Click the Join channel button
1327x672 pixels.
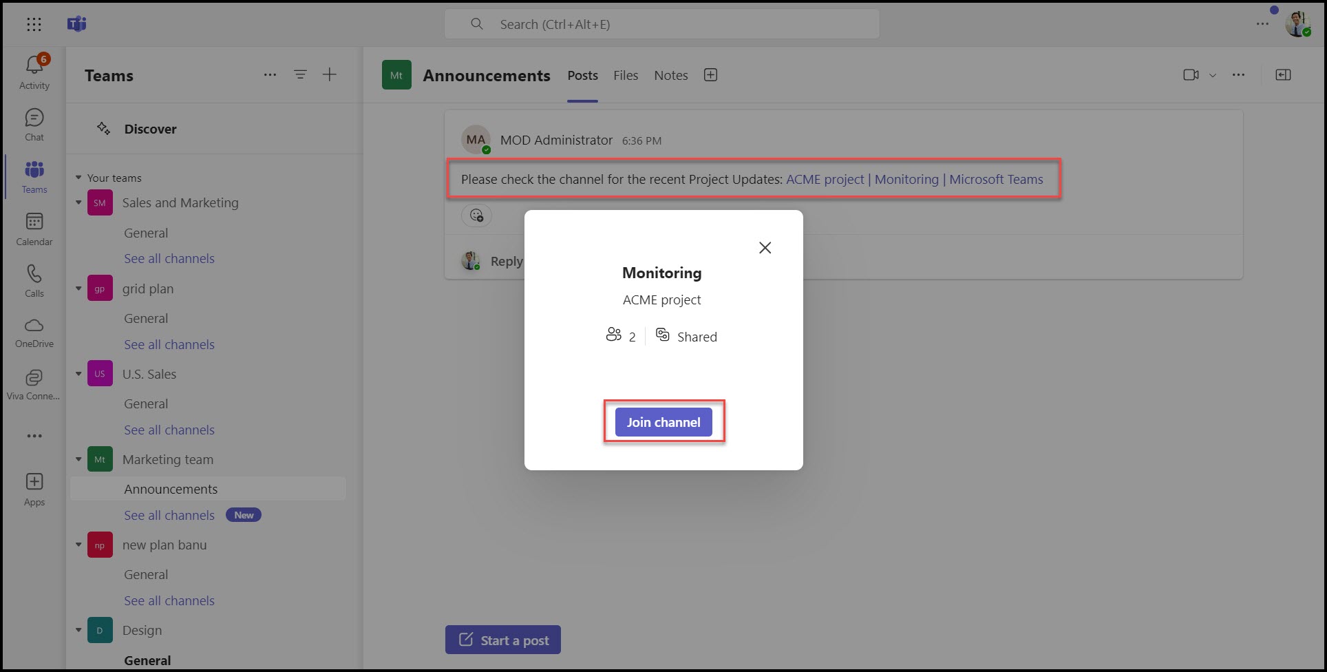663,422
